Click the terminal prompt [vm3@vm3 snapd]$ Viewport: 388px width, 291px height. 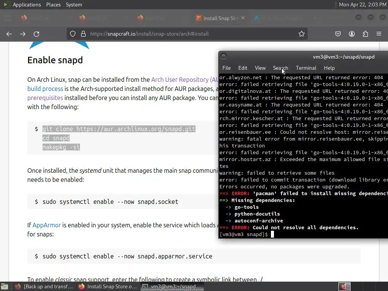[244, 234]
